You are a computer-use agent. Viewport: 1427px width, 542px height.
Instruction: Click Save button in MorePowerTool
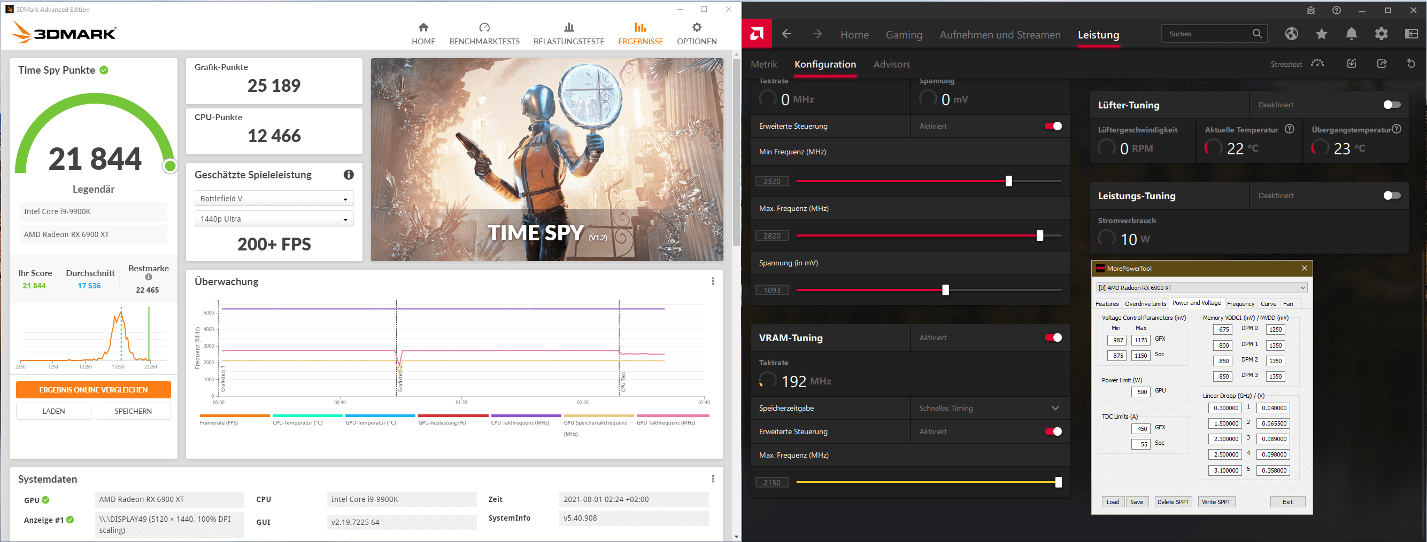click(x=1137, y=502)
